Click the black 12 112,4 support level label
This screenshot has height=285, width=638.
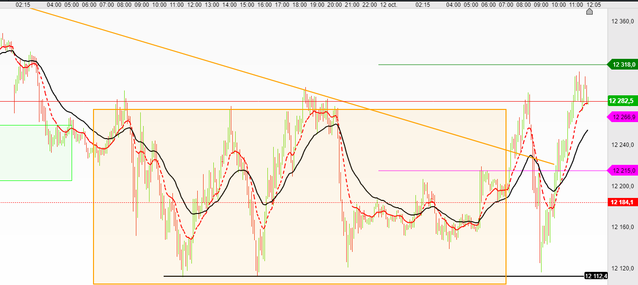(596, 276)
